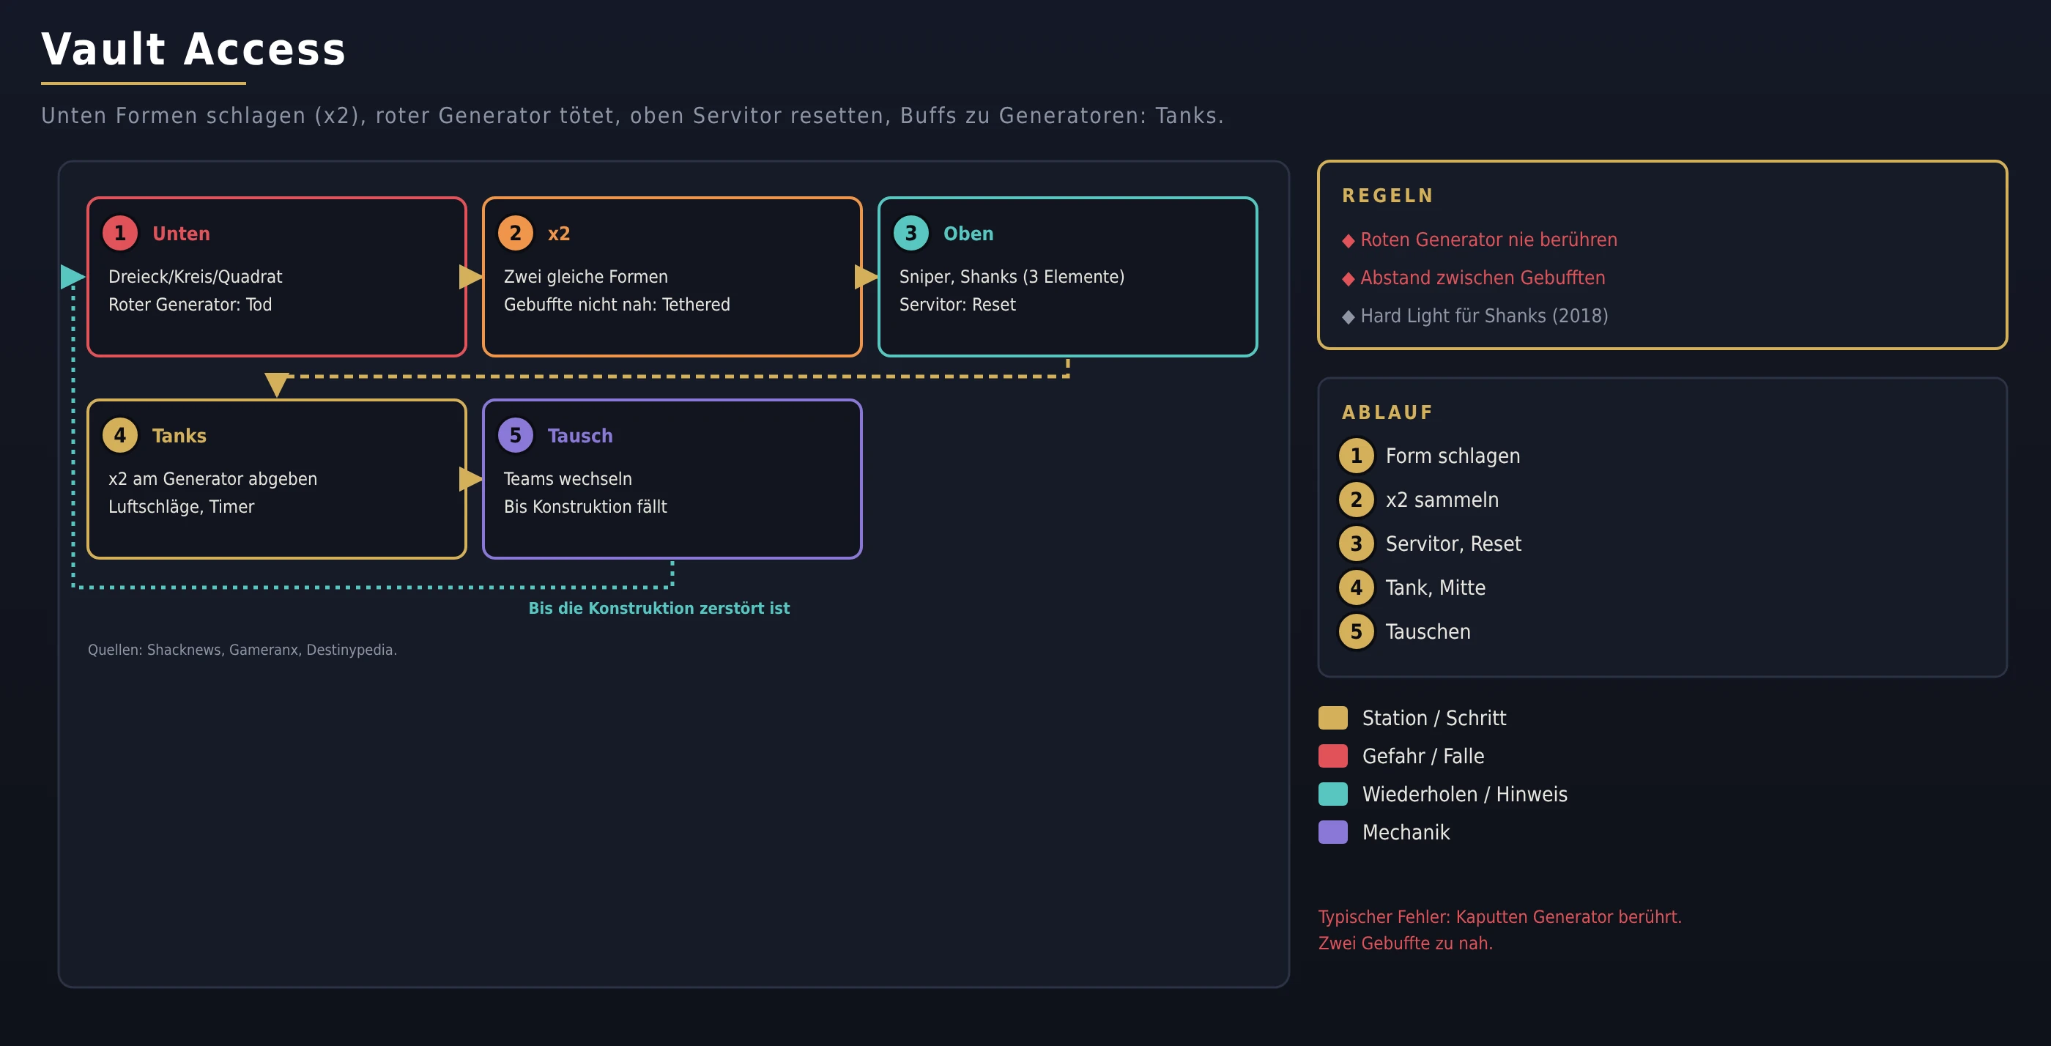The width and height of the screenshot is (2051, 1046).
Task: Select the purple Mechanik legend swatch
Action: [x=1333, y=833]
